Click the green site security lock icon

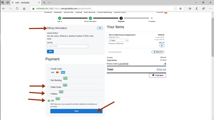(33, 9)
